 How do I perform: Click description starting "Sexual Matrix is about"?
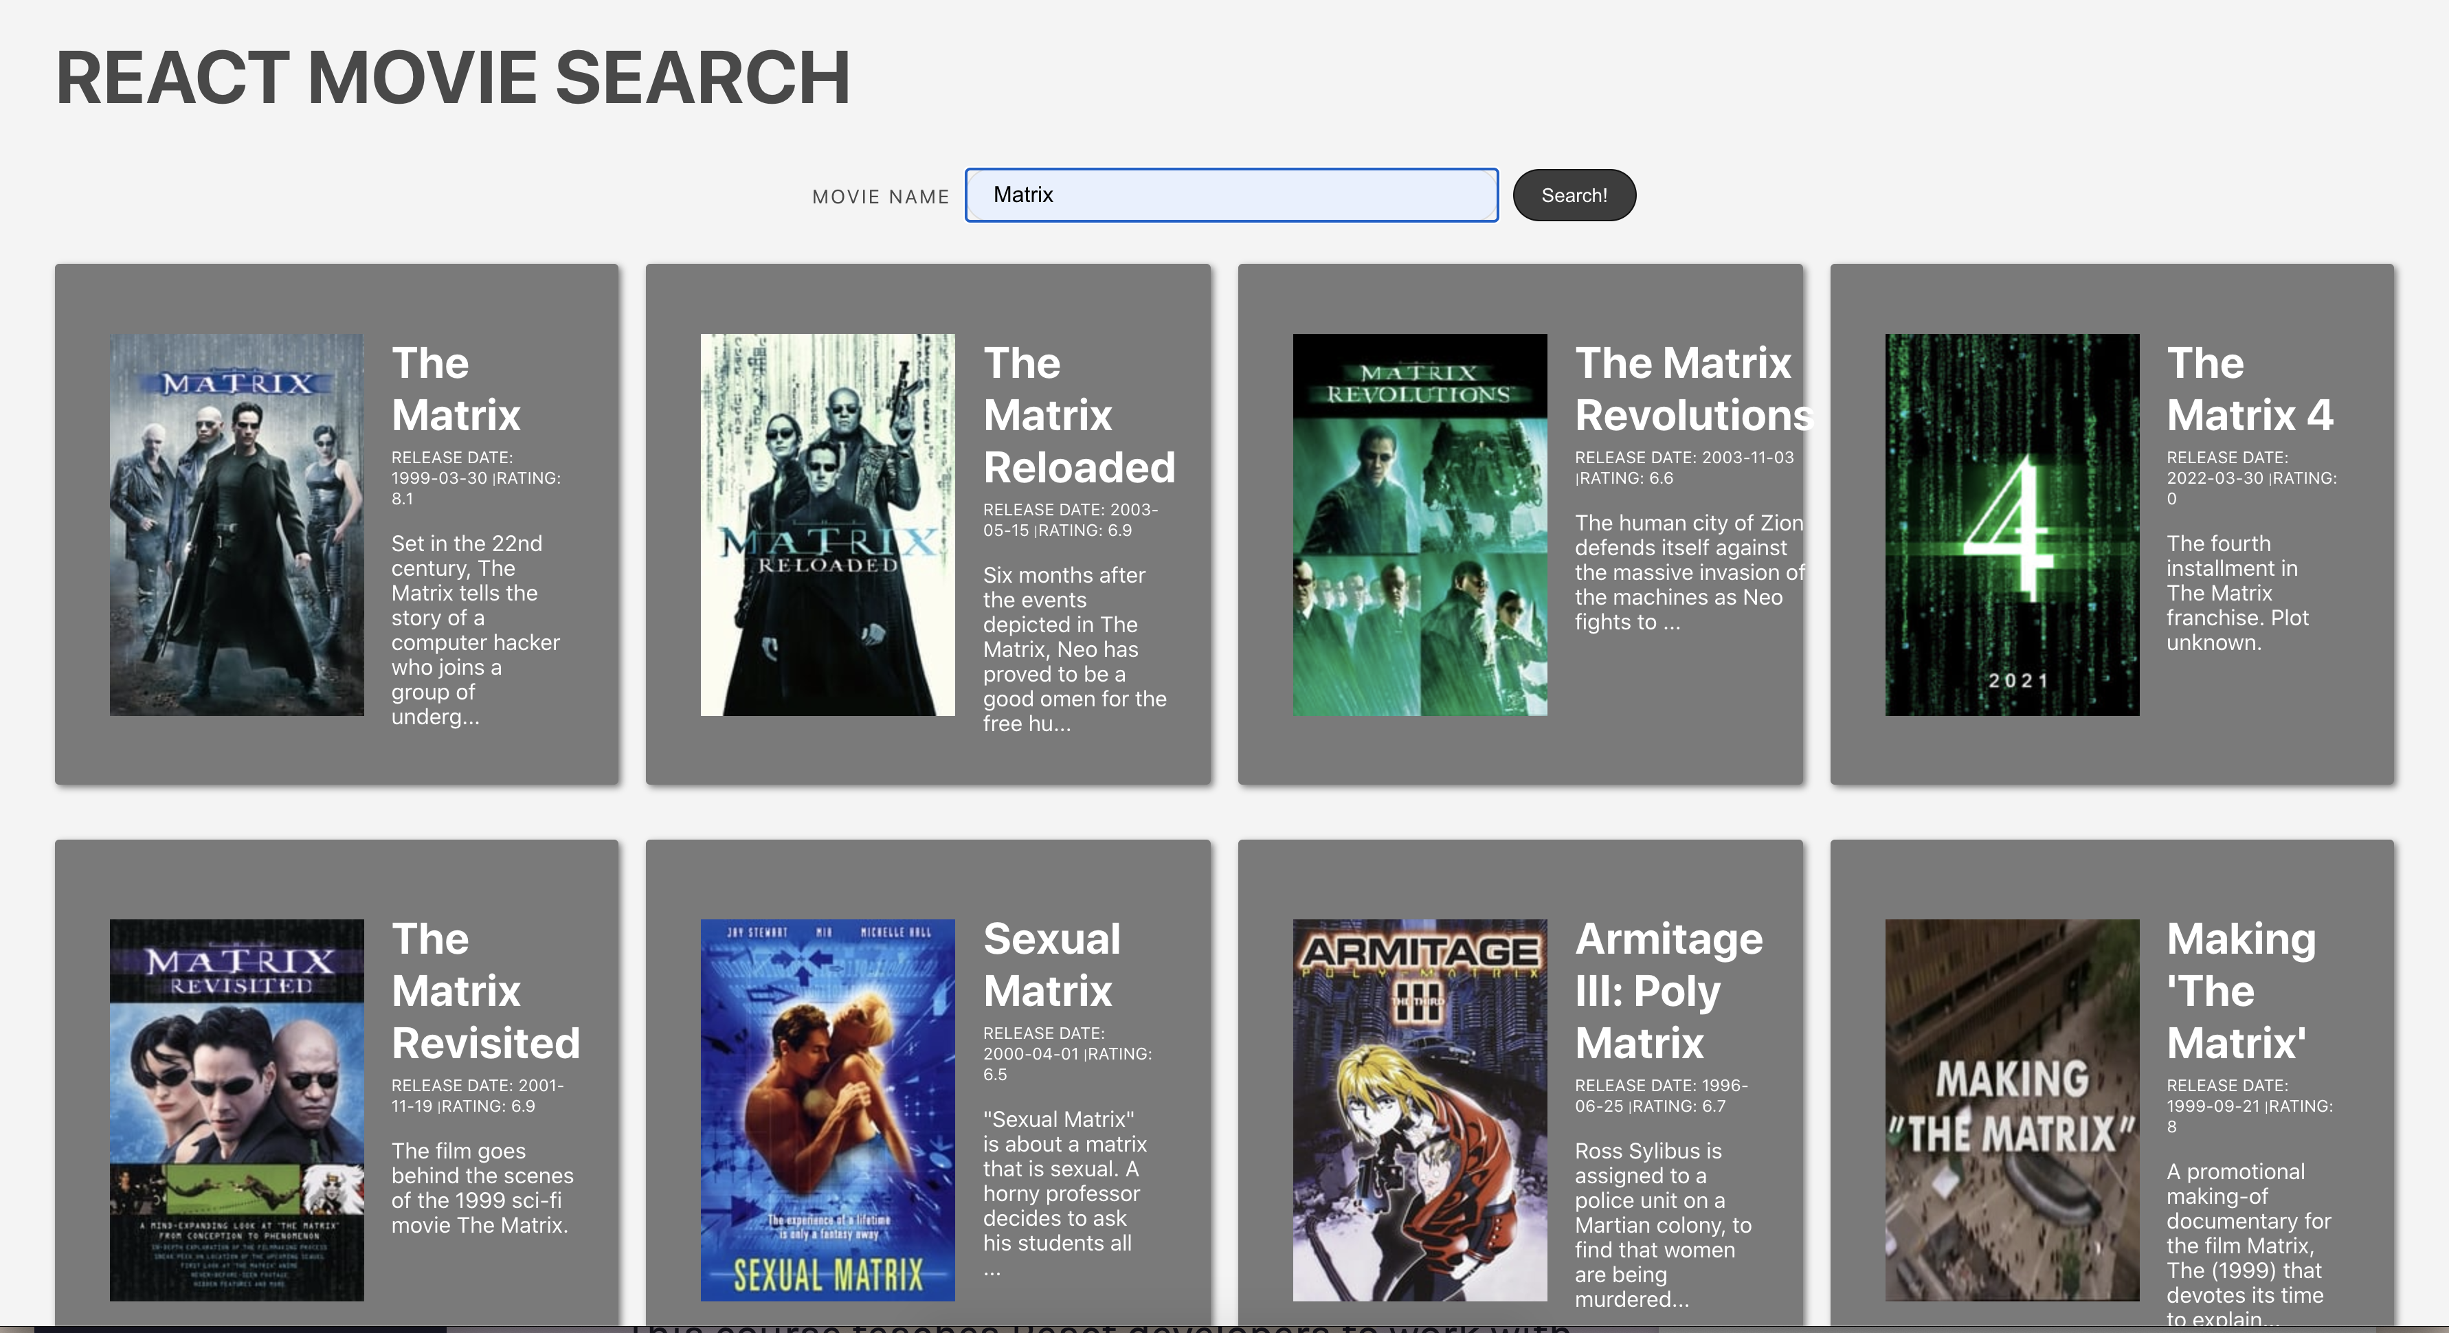click(x=1065, y=1194)
